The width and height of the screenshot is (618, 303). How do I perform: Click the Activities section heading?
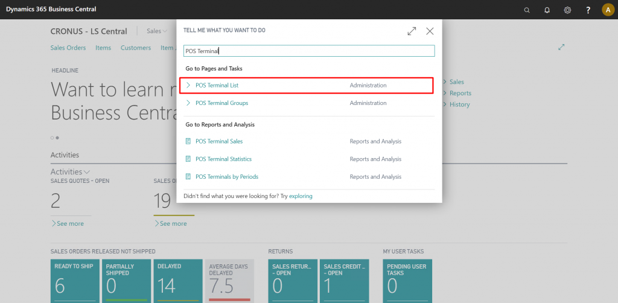[x=65, y=155]
